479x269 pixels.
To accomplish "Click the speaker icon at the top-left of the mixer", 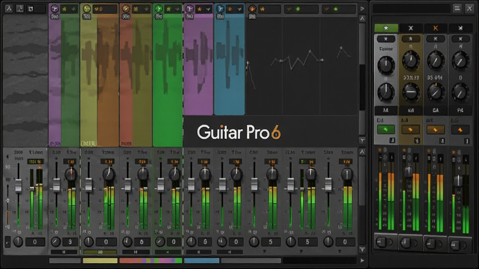I will pyautogui.click(x=7, y=156).
